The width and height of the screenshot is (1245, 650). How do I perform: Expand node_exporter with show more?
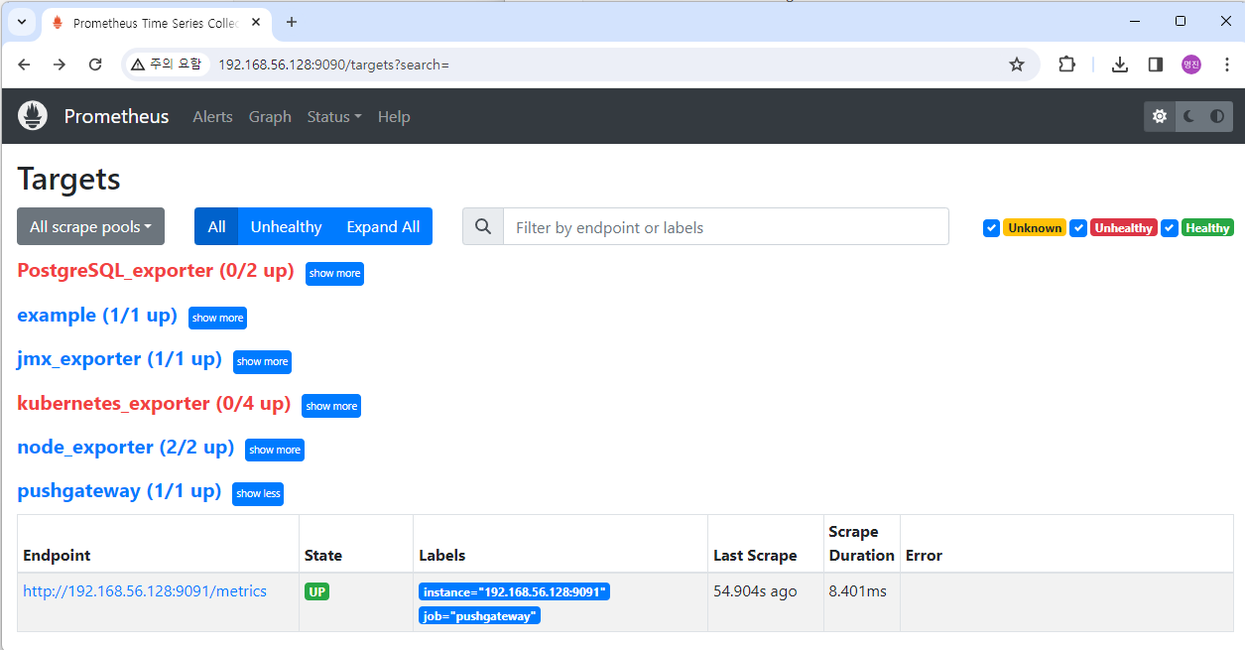pos(275,450)
